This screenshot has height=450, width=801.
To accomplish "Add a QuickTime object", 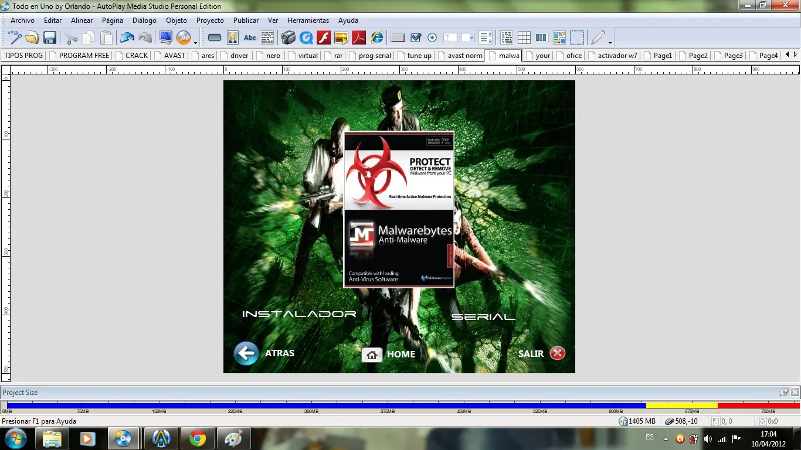I will (x=306, y=38).
